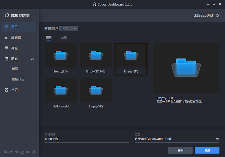
Task: Select the Empty(2D) template
Action: pyautogui.click(x=131, y=59)
